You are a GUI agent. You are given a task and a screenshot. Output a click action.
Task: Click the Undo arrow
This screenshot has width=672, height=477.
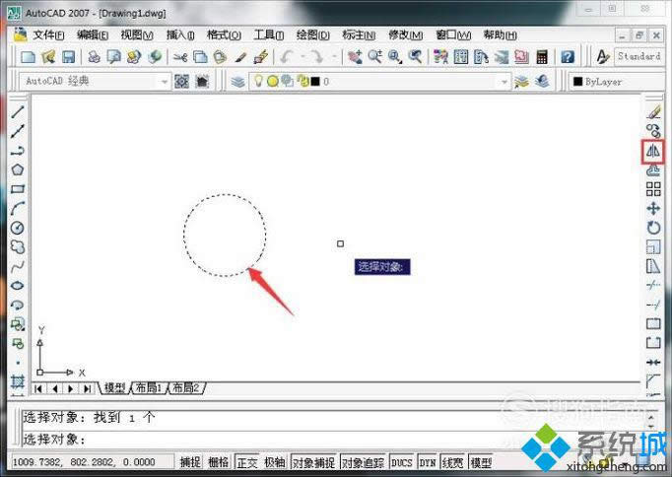(x=287, y=56)
